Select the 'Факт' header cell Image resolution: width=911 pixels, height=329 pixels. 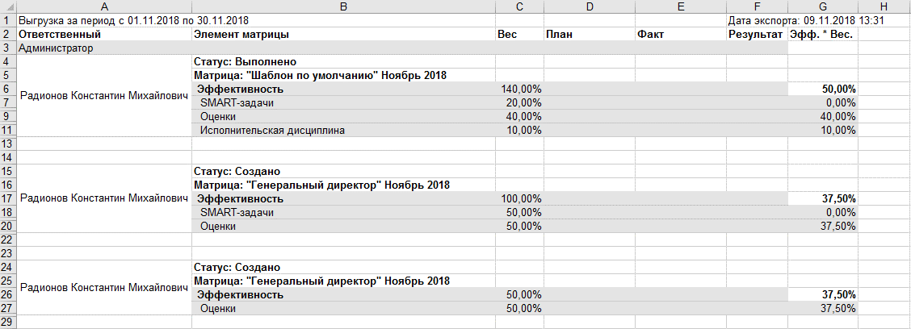point(651,35)
